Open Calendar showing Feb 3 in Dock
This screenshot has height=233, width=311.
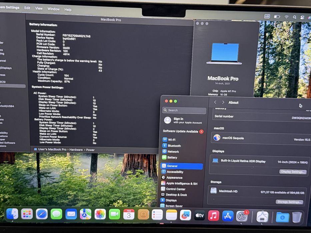pyautogui.click(x=129, y=214)
